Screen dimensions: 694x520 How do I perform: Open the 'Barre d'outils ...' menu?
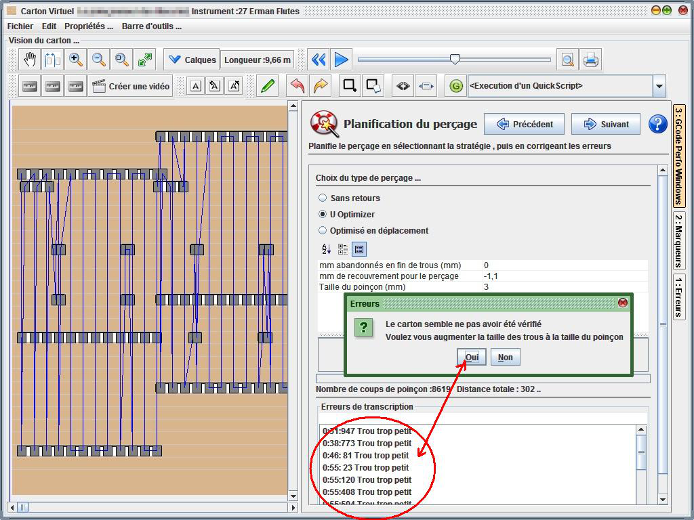[x=152, y=26]
